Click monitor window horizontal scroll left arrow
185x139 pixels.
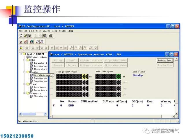(x=51, y=116)
